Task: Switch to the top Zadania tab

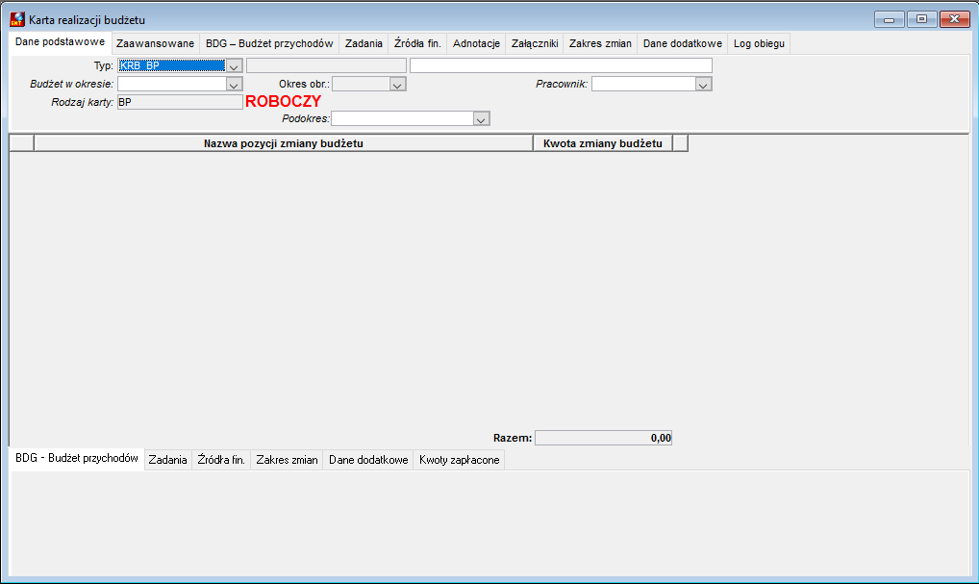Action: [x=364, y=43]
